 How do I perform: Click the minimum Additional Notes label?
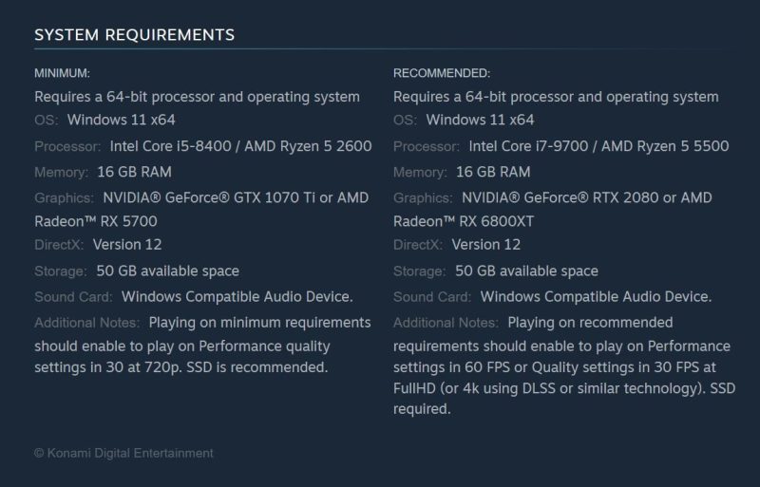[x=87, y=322]
